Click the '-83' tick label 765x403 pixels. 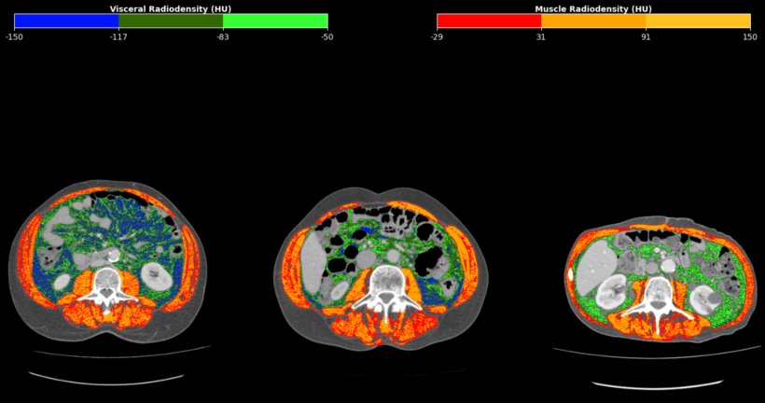click(223, 36)
